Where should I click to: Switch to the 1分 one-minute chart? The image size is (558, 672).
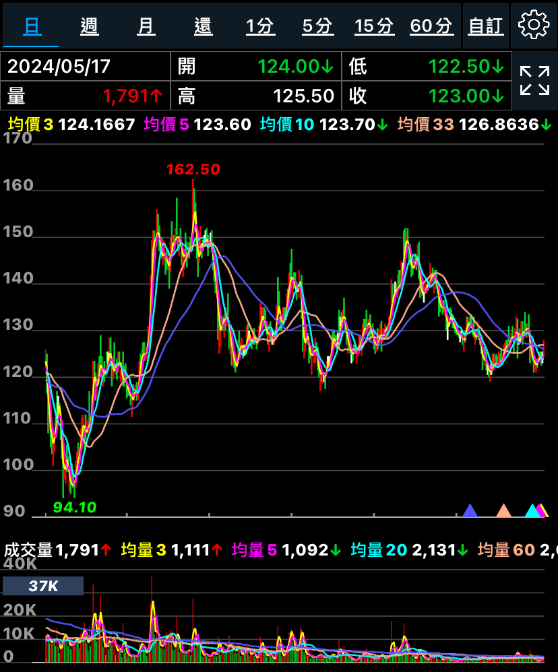(260, 26)
